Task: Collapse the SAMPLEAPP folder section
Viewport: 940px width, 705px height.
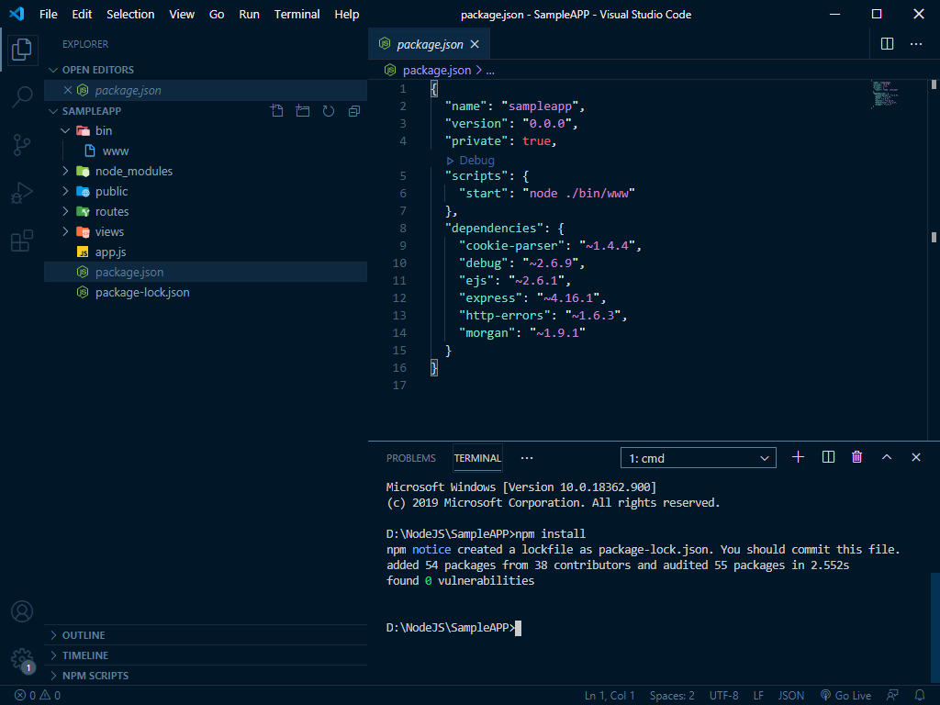Action: (x=53, y=111)
